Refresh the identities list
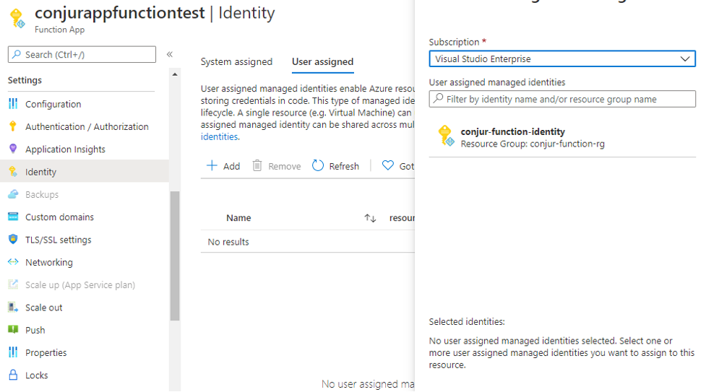This screenshot has width=706, height=392. tap(335, 166)
